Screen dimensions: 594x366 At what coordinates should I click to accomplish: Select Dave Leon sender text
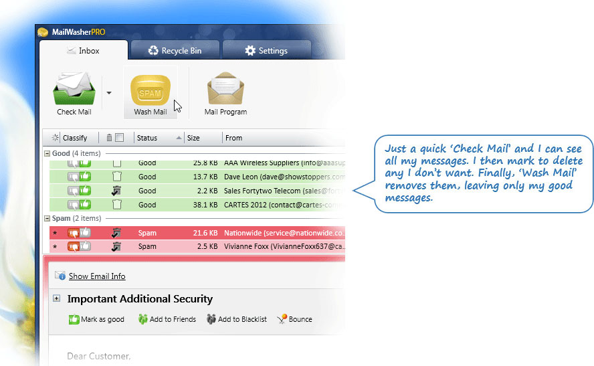click(x=284, y=177)
